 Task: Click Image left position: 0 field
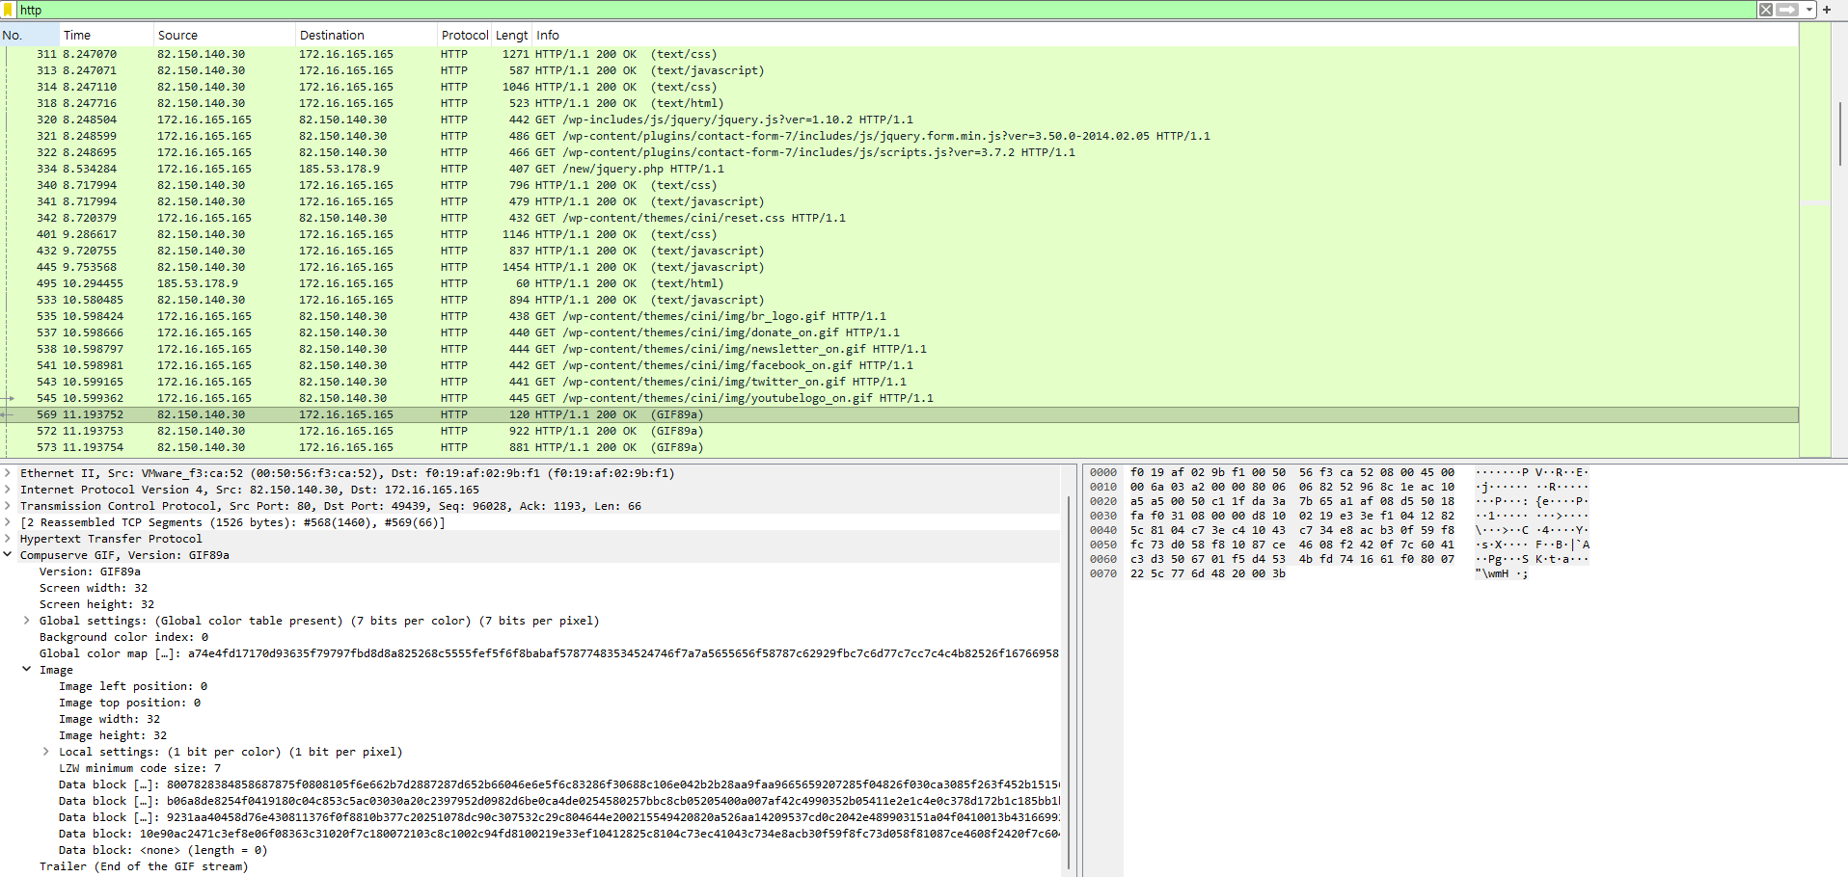point(133,686)
